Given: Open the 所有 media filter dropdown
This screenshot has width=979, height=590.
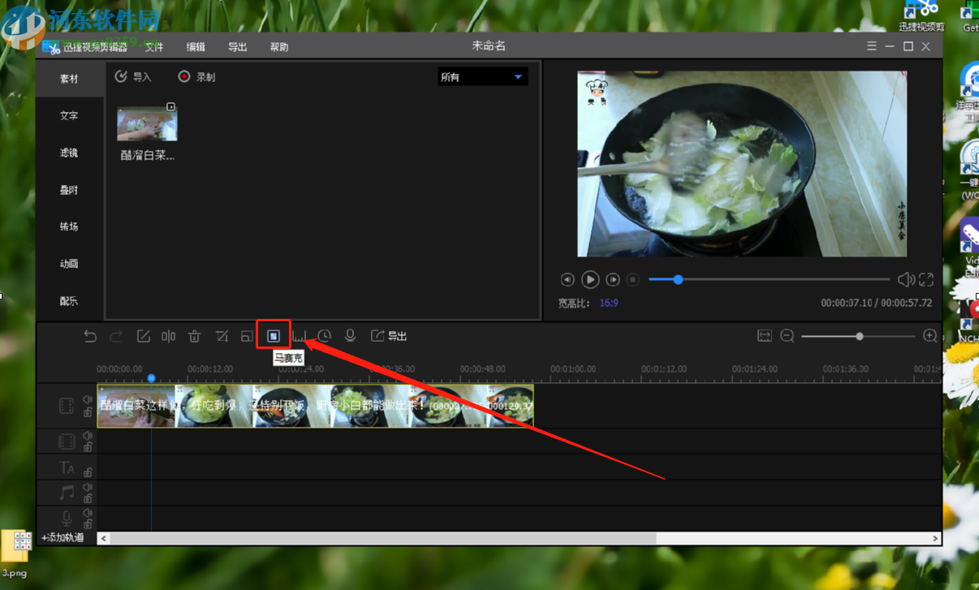Looking at the screenshot, I should click(x=482, y=77).
